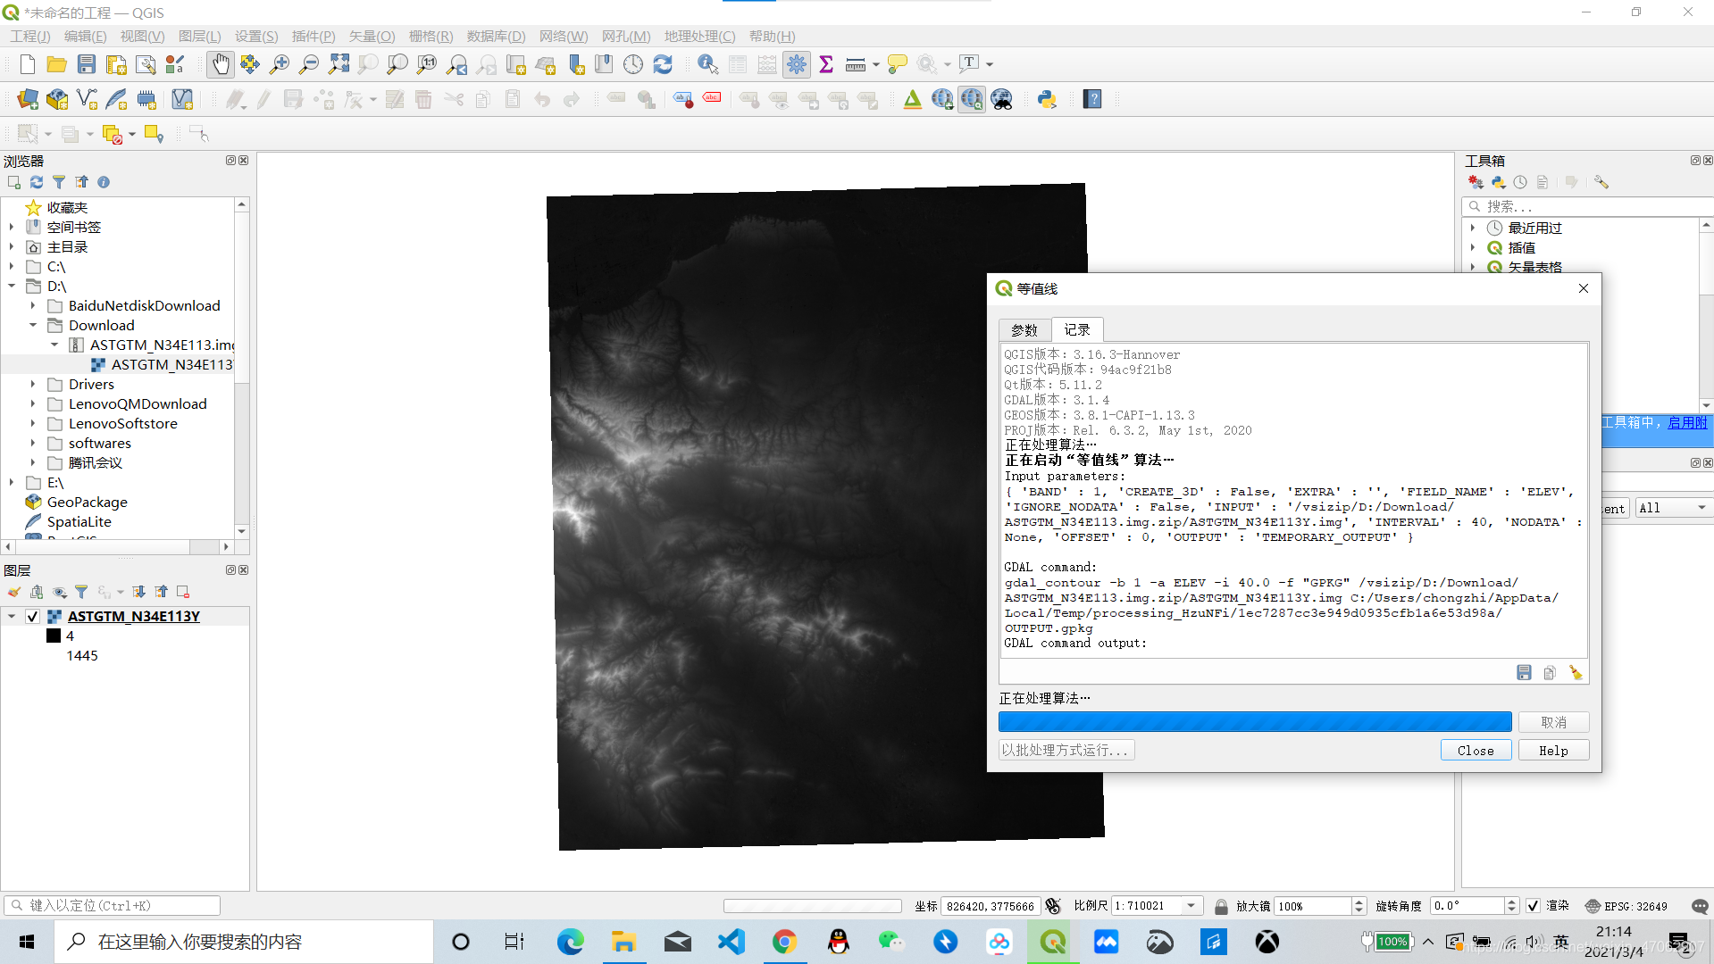
Task: Filter the Browser panel tree
Action: pyautogui.click(x=59, y=182)
